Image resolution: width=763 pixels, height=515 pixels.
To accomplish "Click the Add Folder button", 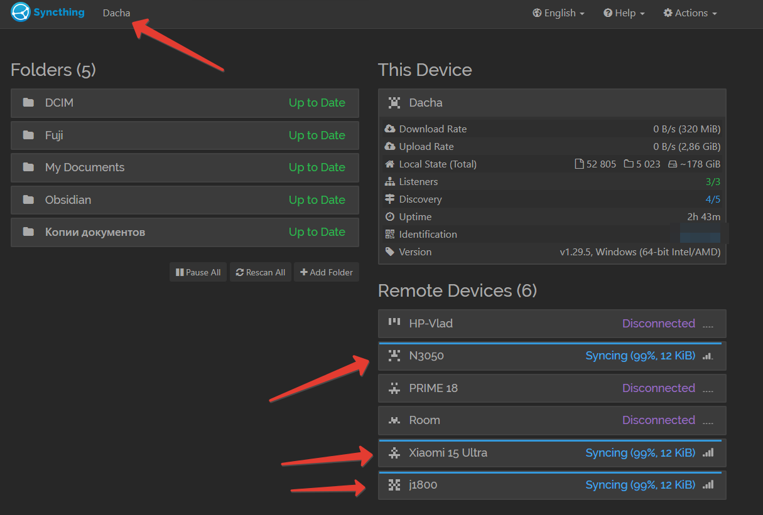I will click(x=327, y=272).
